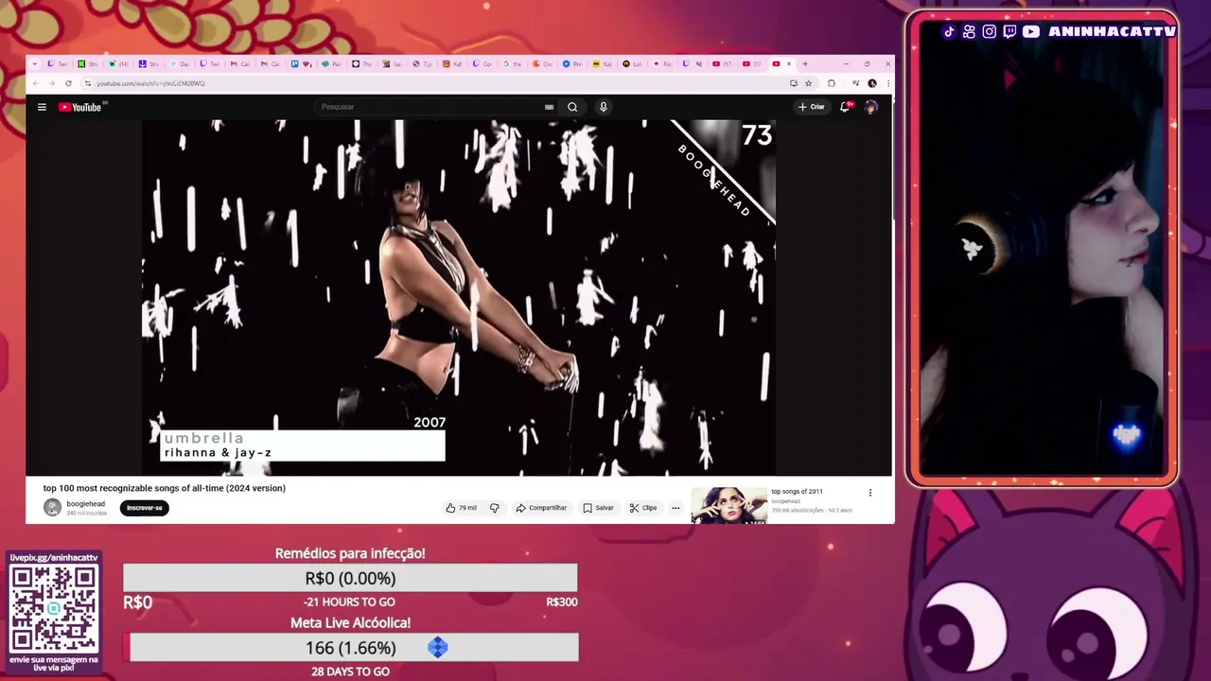
Task: Close the active YouTube tab
Action: pyautogui.click(x=789, y=64)
